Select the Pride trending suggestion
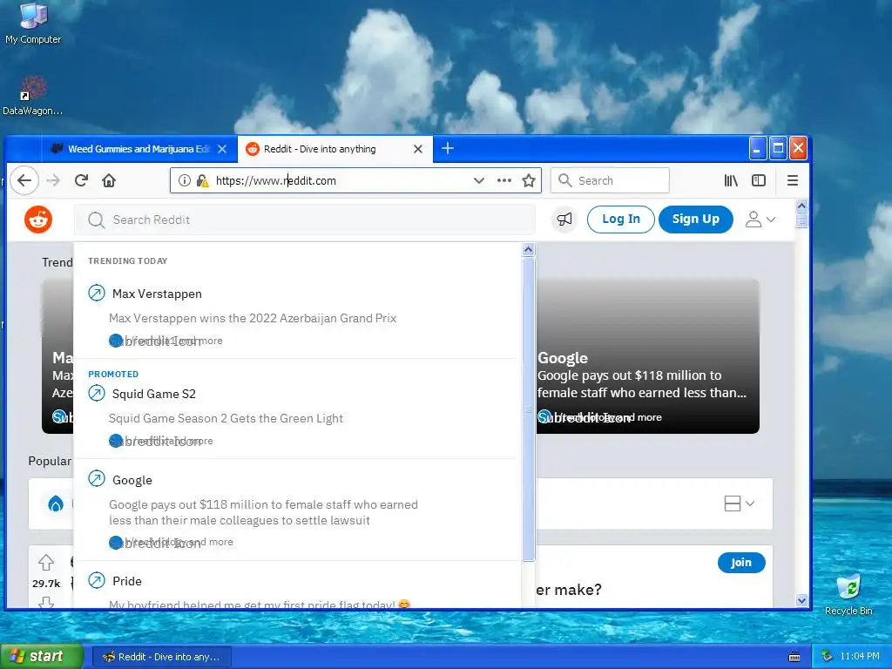Viewport: 892px width, 669px height. 297,586
